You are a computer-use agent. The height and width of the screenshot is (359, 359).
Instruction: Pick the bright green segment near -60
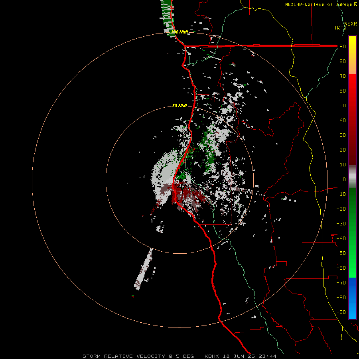[352, 263]
